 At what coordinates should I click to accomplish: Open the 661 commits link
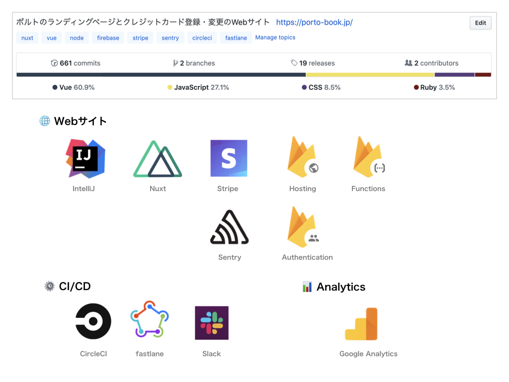coord(76,63)
